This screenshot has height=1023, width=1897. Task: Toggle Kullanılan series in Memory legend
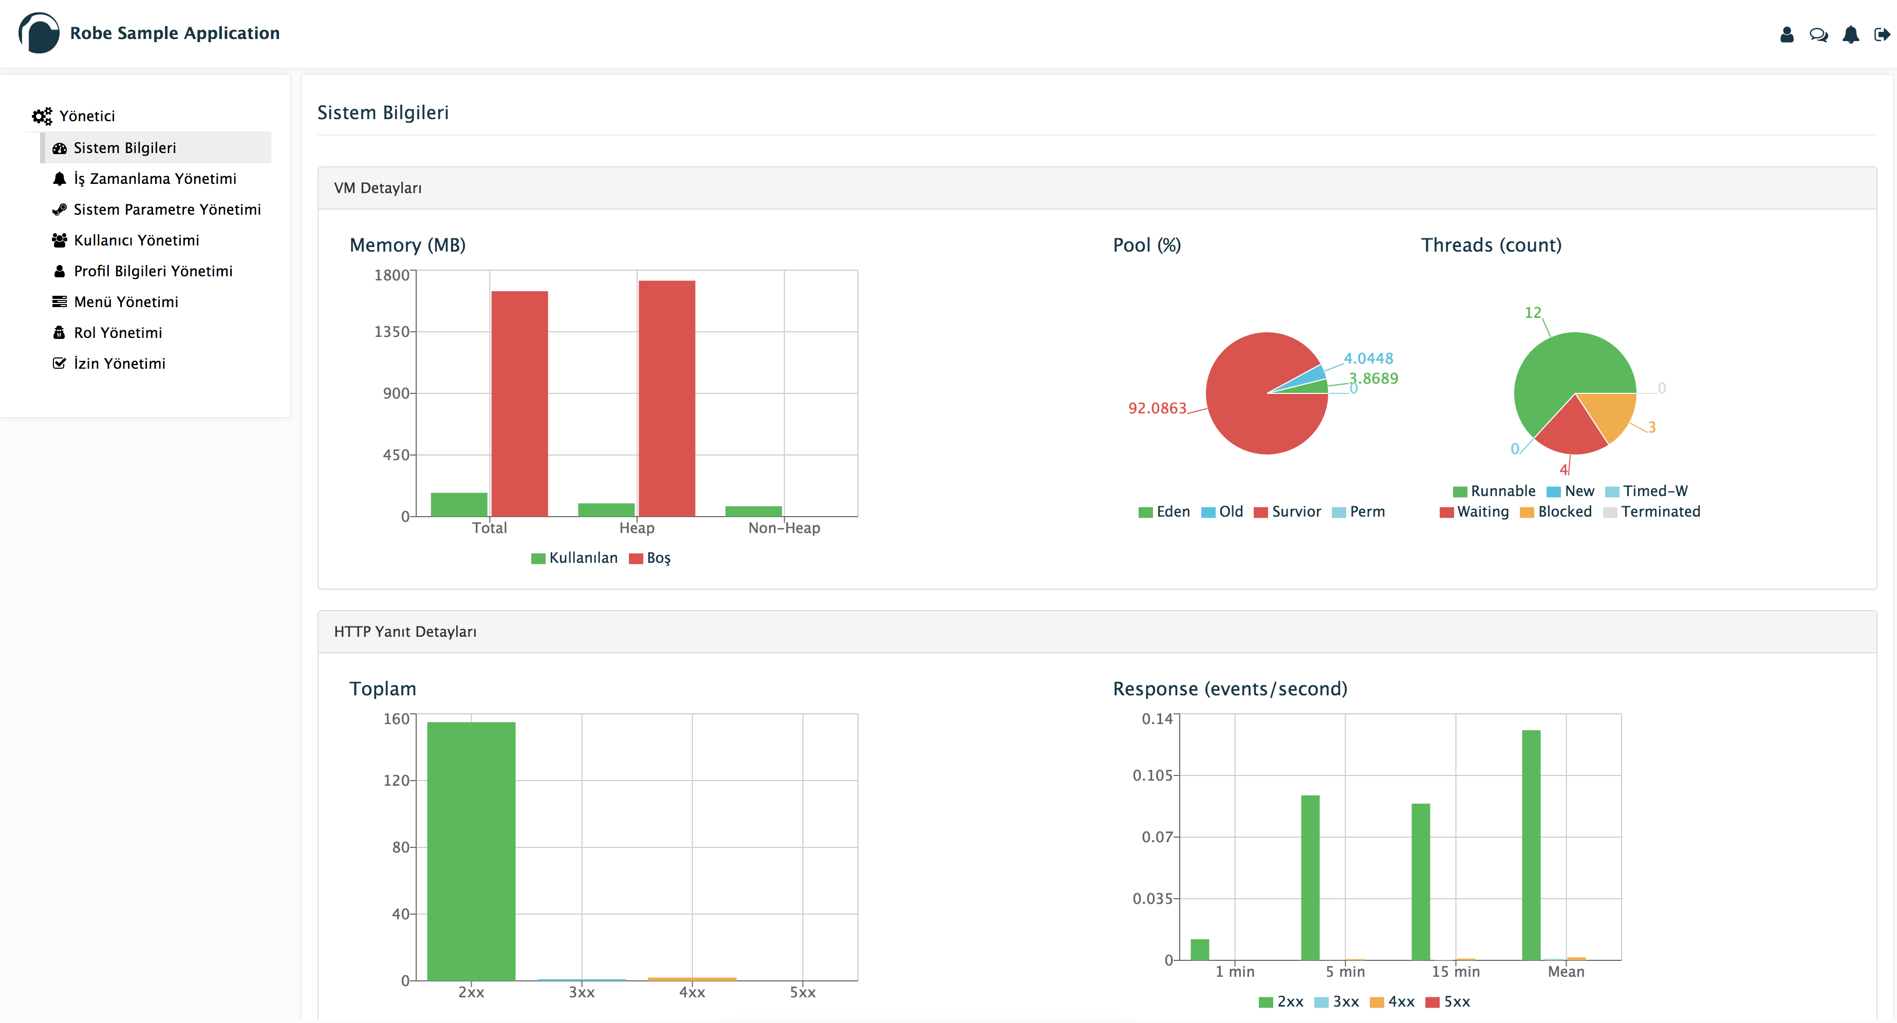pos(574,558)
